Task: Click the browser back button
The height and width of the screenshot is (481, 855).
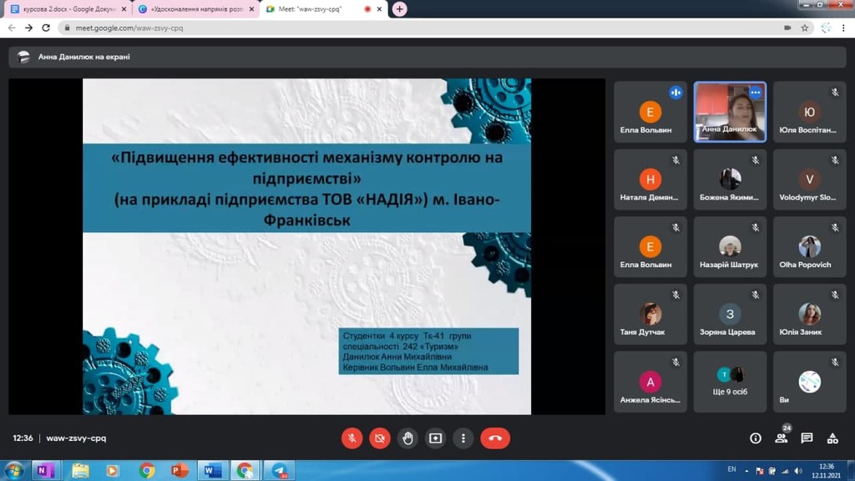Action: tap(12, 28)
